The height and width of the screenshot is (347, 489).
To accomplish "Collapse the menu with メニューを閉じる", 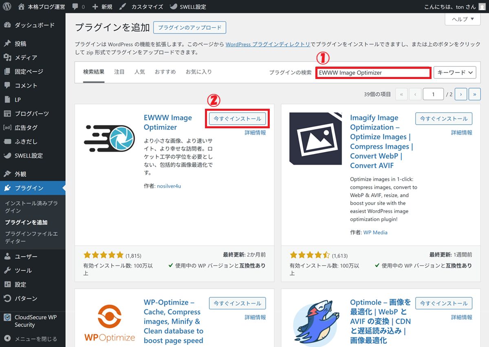I will coord(35,338).
